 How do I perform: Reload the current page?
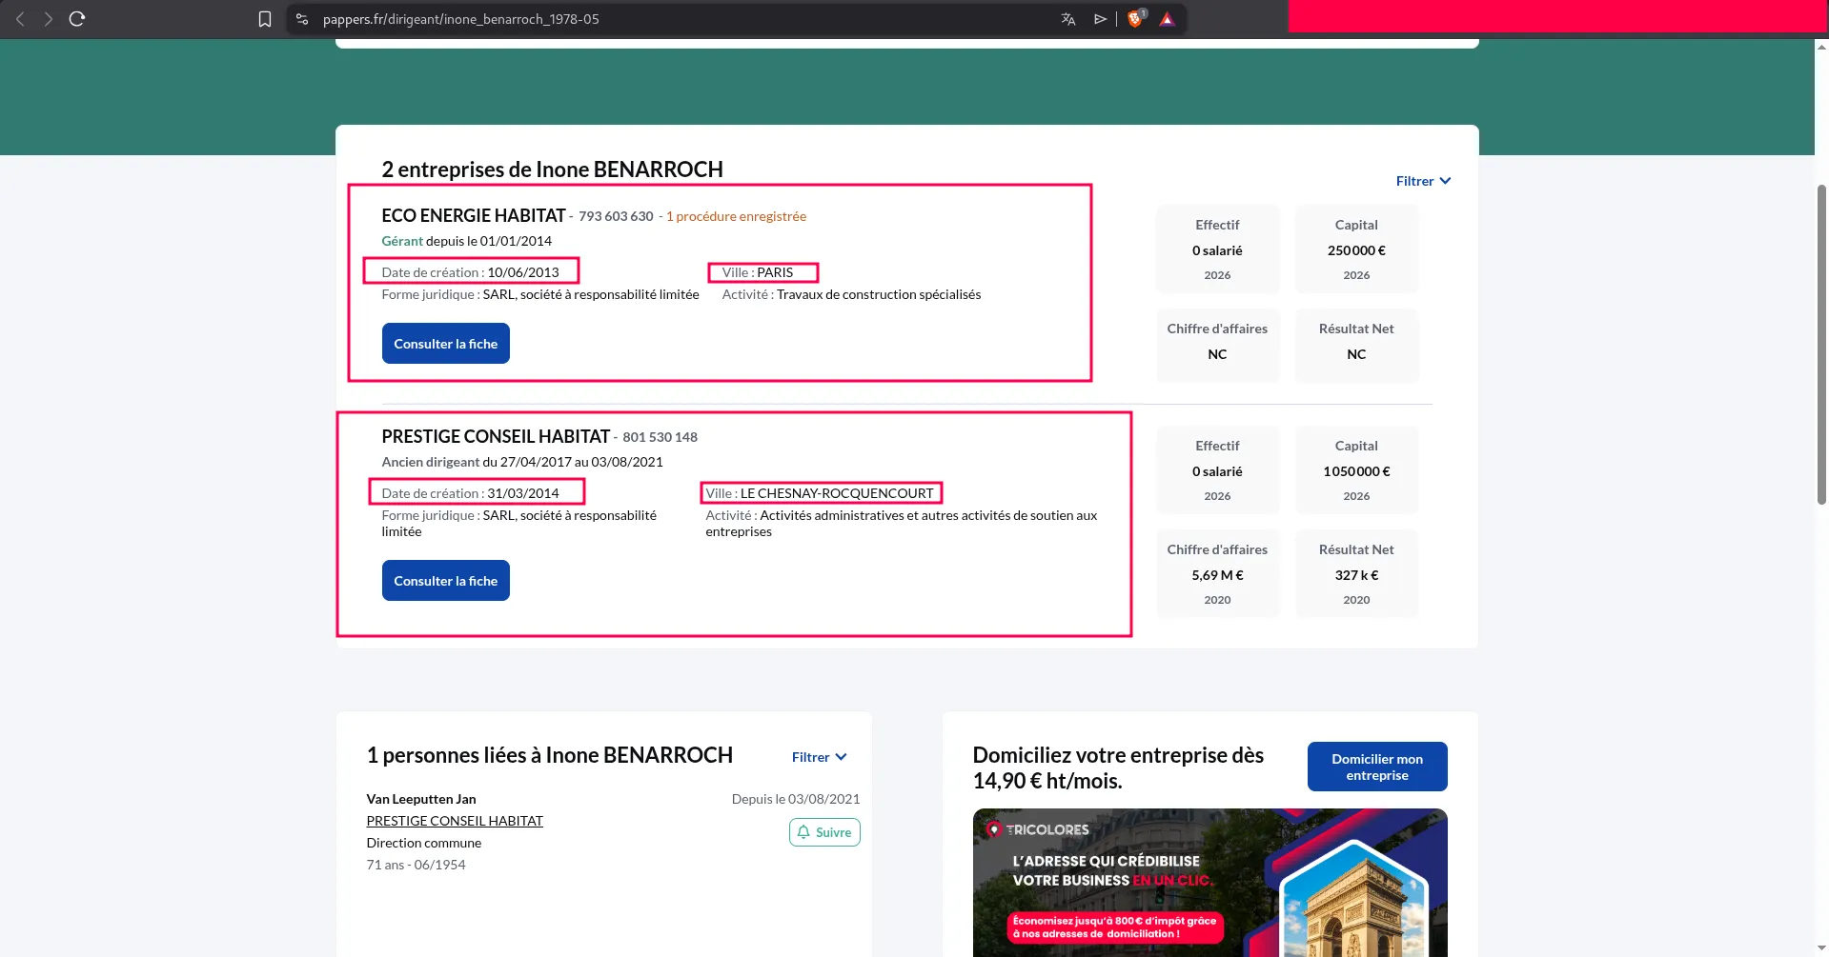[76, 18]
